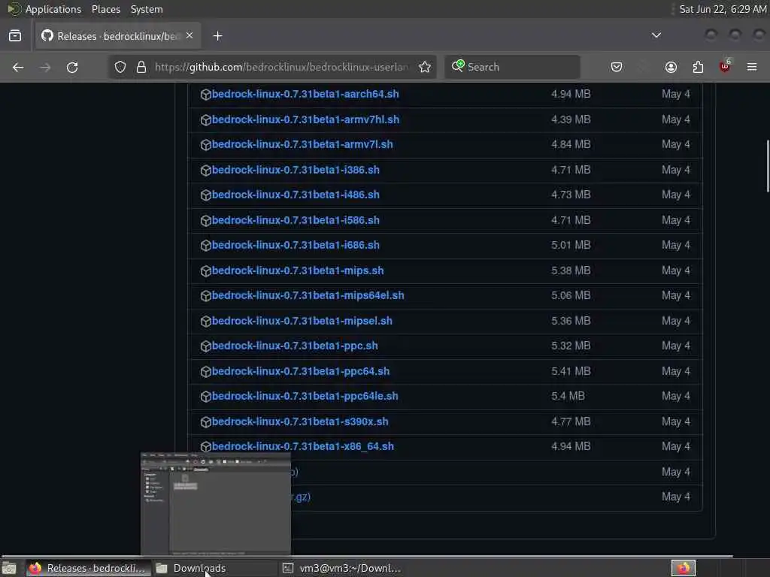Close the Releases bedrocklinux tab
Screen dimensions: 770x577
click(189, 35)
